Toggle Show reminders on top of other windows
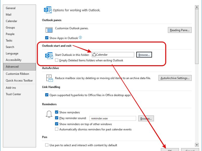 pos(57,124)
